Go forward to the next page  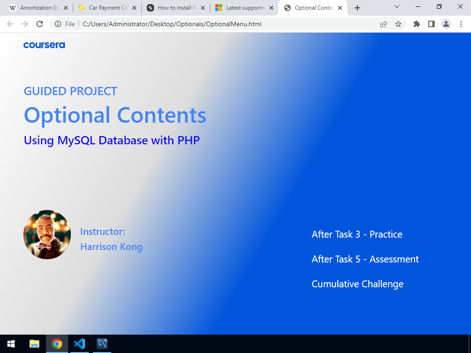25,24
